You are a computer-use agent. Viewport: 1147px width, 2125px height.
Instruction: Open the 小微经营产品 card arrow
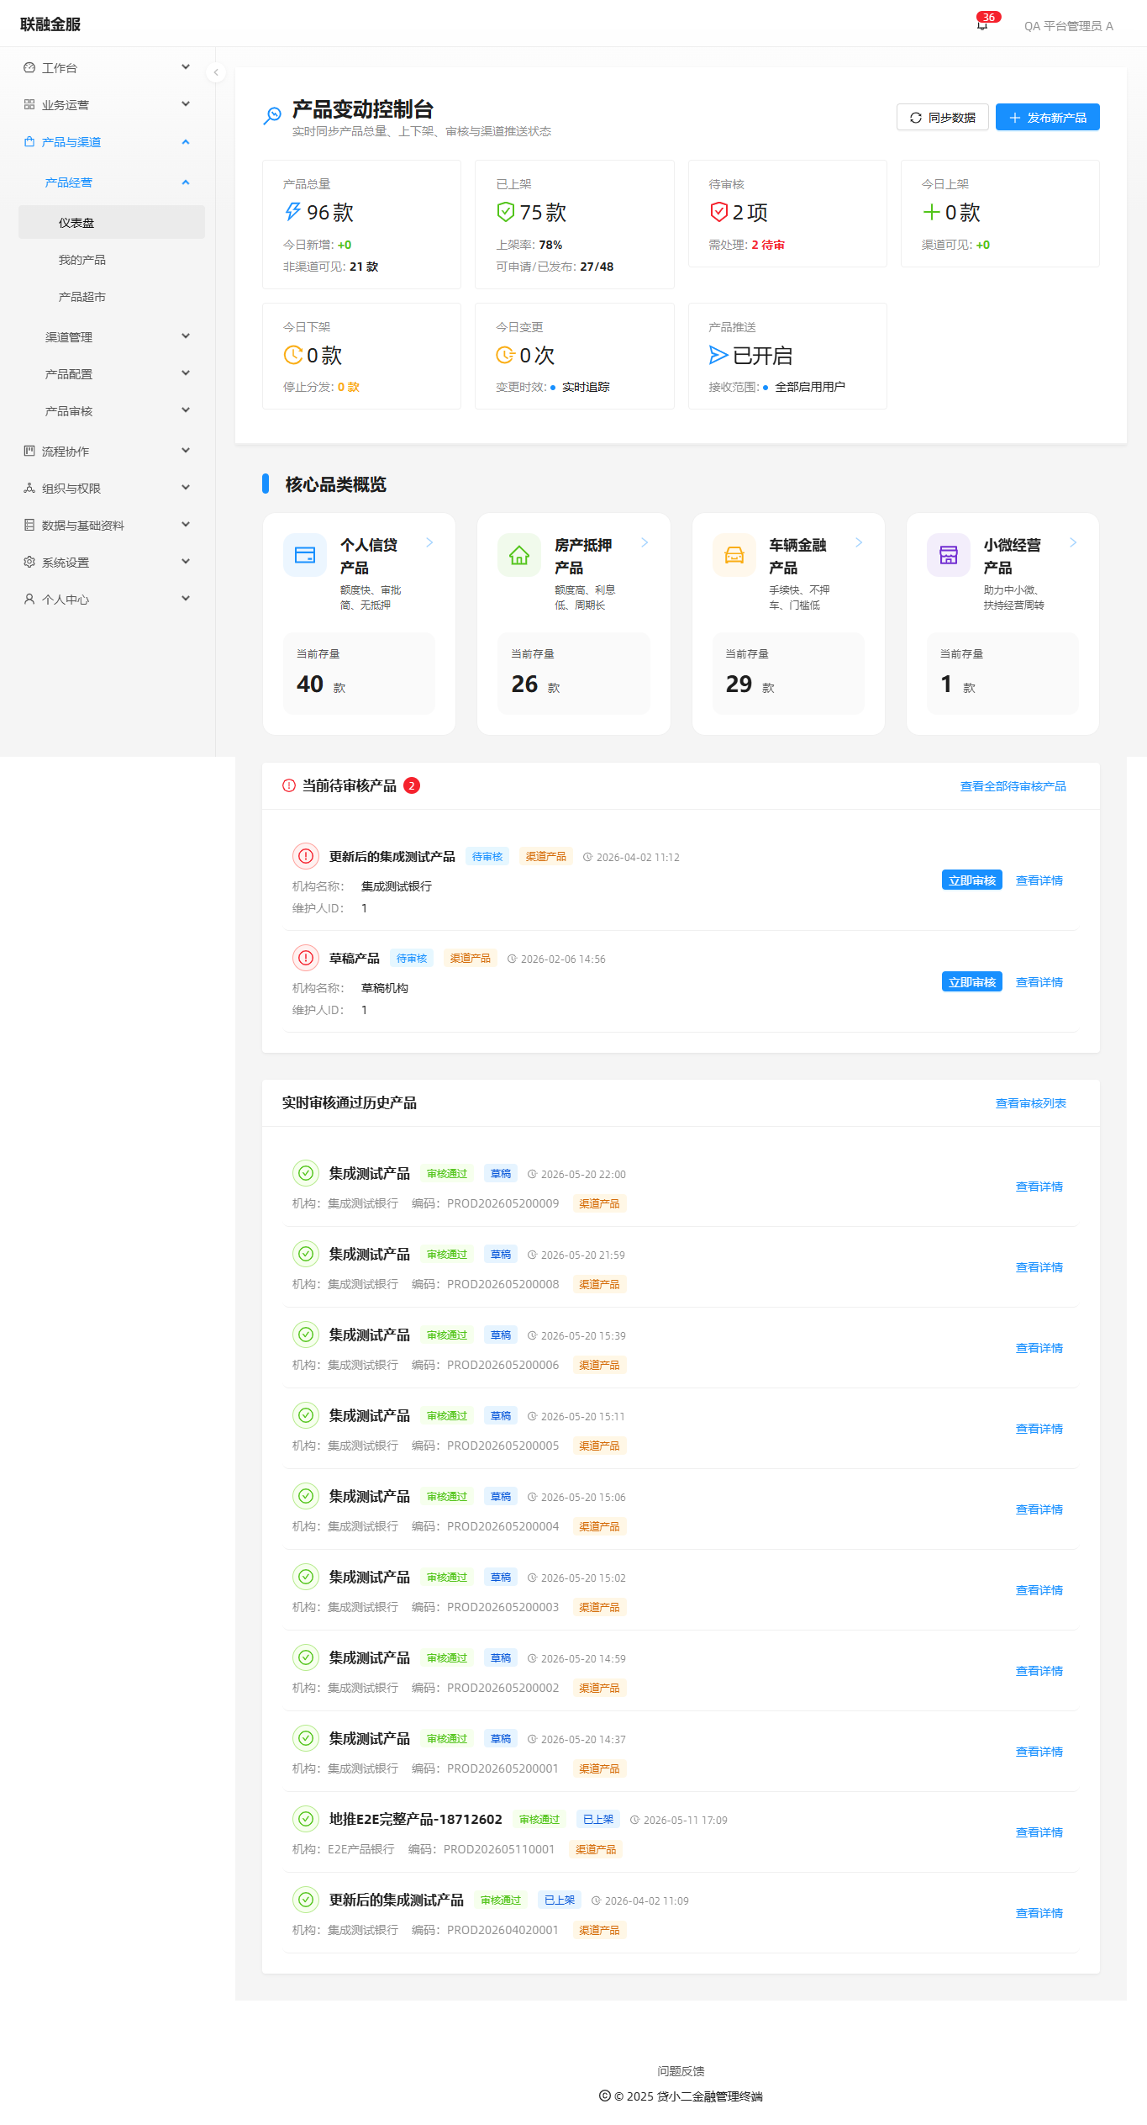[1073, 542]
